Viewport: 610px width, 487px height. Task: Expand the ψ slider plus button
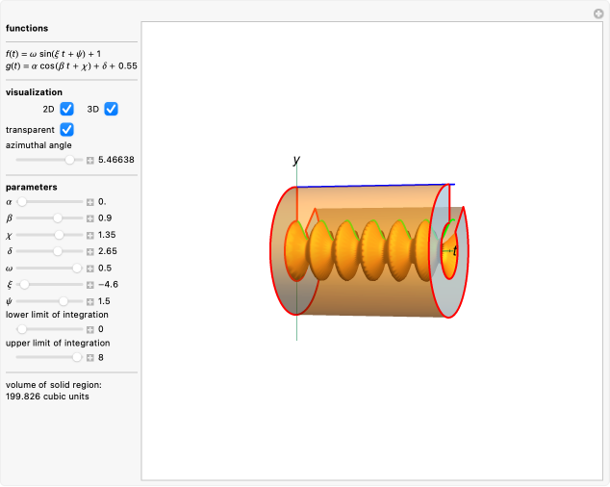click(90, 301)
